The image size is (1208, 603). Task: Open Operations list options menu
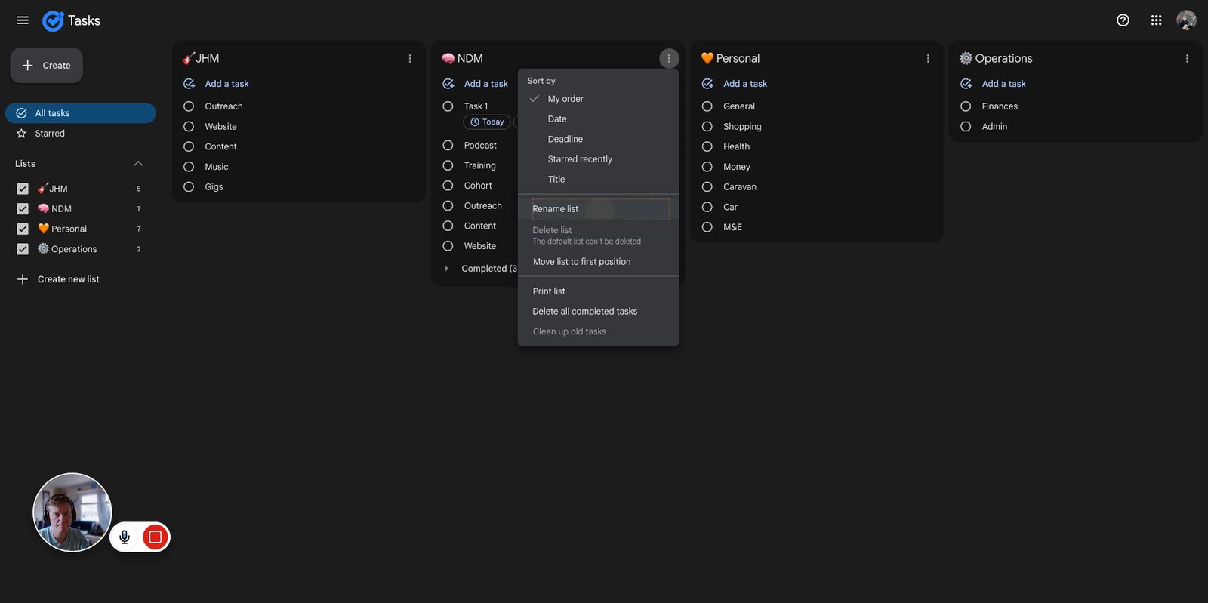point(1187,58)
